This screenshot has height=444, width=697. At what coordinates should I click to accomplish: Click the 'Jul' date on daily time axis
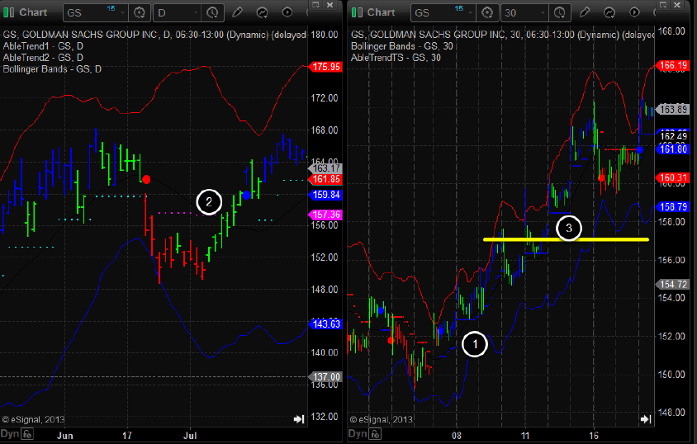pos(190,436)
